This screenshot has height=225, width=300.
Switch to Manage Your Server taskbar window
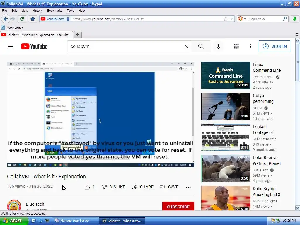click(75, 221)
